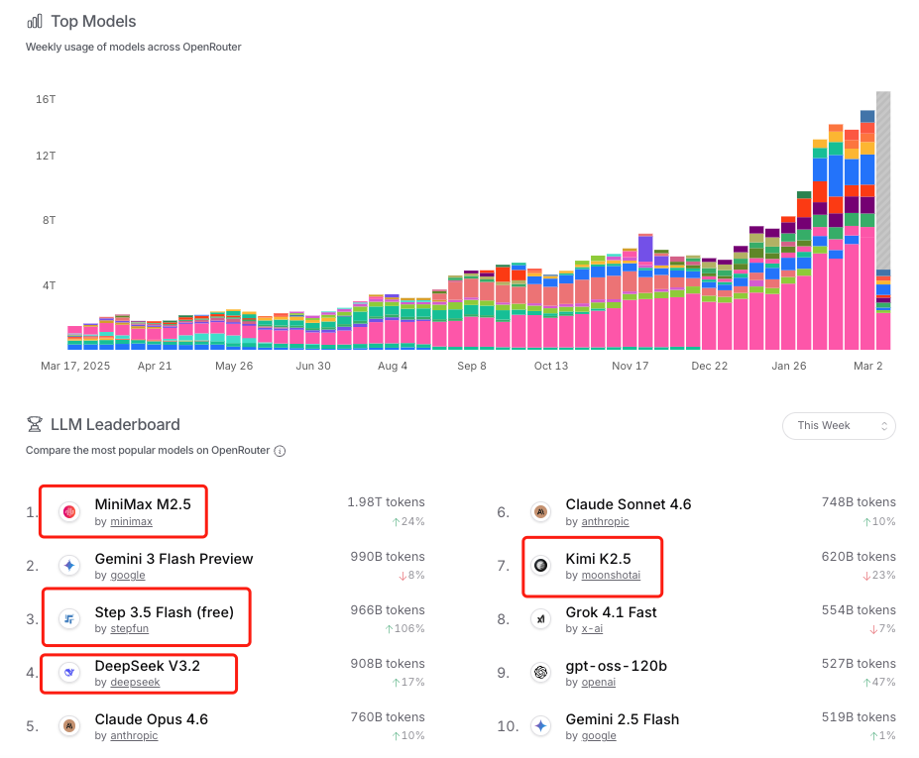Viewport: 919px width, 758px height.
Task: Follow the deepseek author link
Action: pyautogui.click(x=133, y=682)
